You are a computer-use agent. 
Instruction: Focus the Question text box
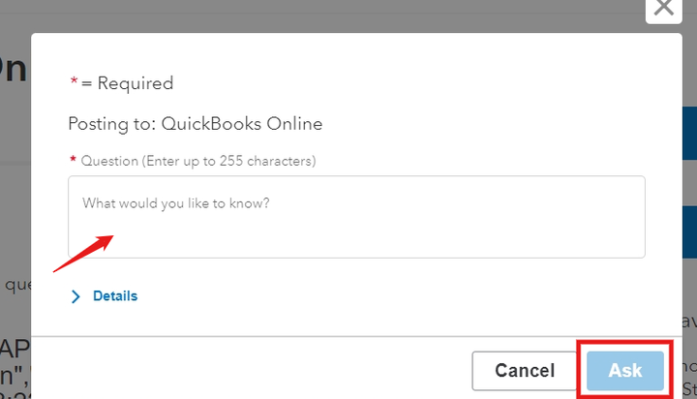(356, 217)
